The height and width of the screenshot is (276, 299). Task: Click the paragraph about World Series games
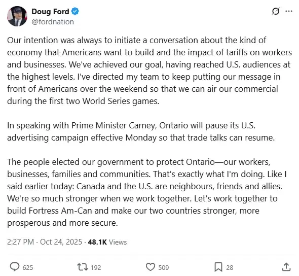click(x=149, y=71)
